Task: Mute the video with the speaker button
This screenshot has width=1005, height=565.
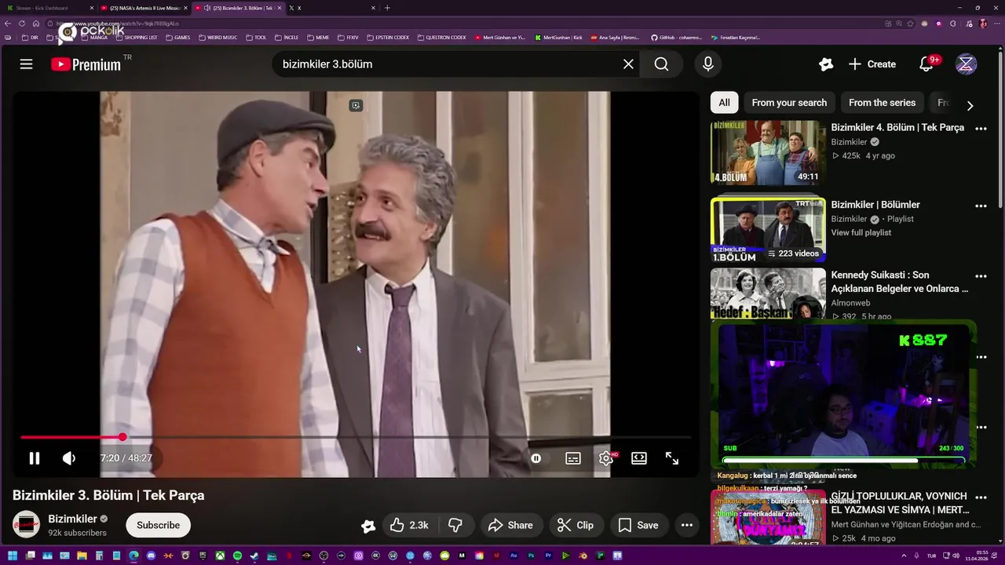Action: [69, 458]
